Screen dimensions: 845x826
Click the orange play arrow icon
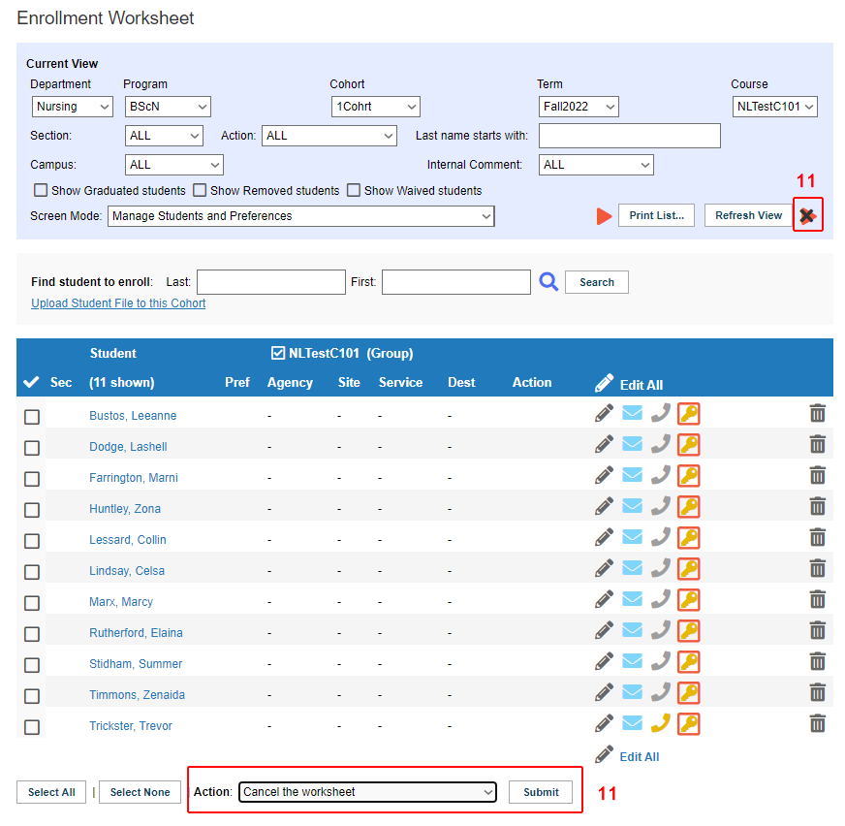(x=604, y=216)
